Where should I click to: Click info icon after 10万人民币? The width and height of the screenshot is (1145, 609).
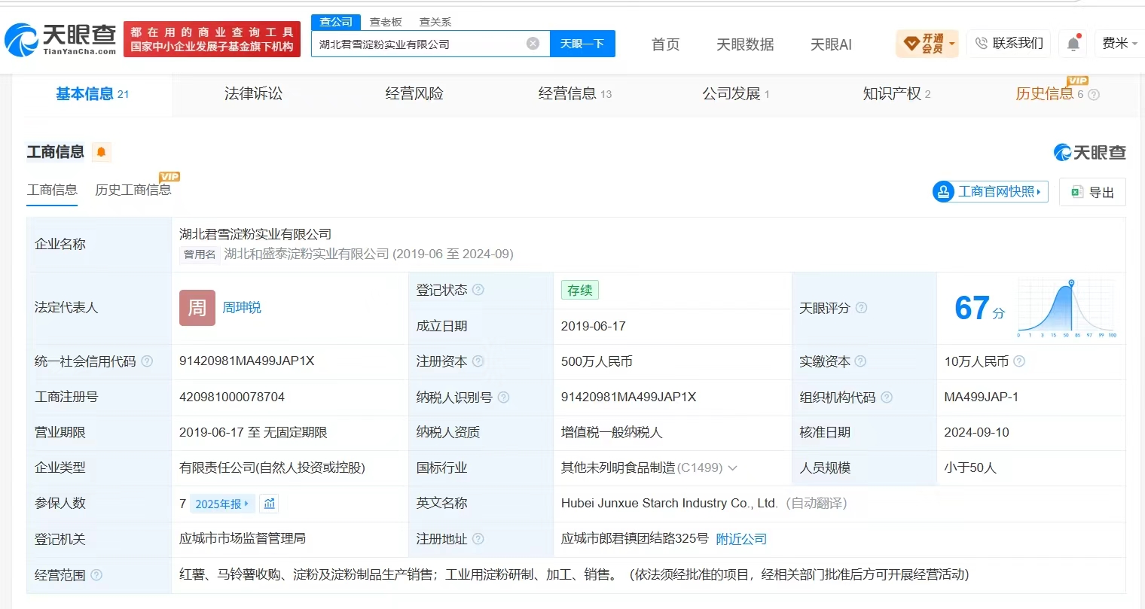(x=1019, y=361)
